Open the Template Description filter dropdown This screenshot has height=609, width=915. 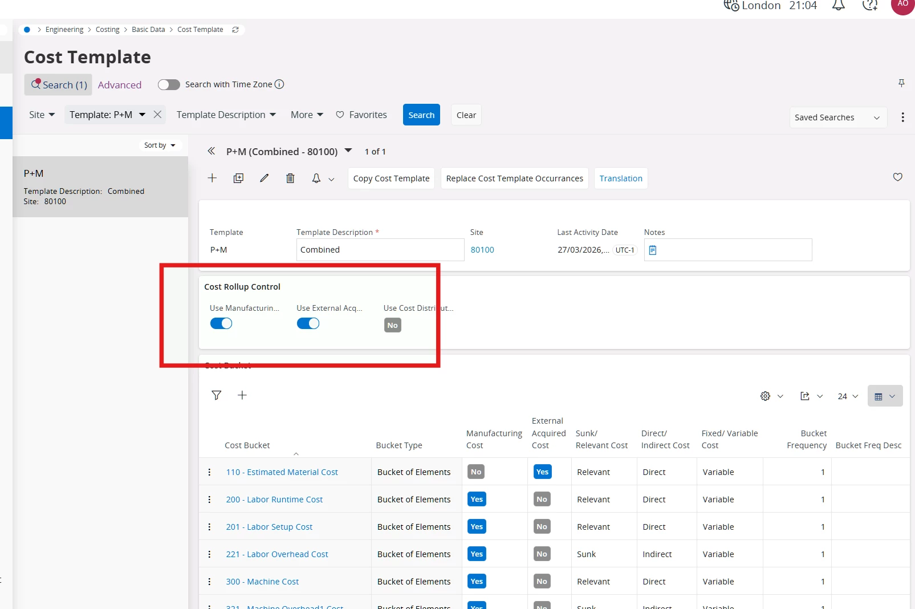pyautogui.click(x=226, y=115)
